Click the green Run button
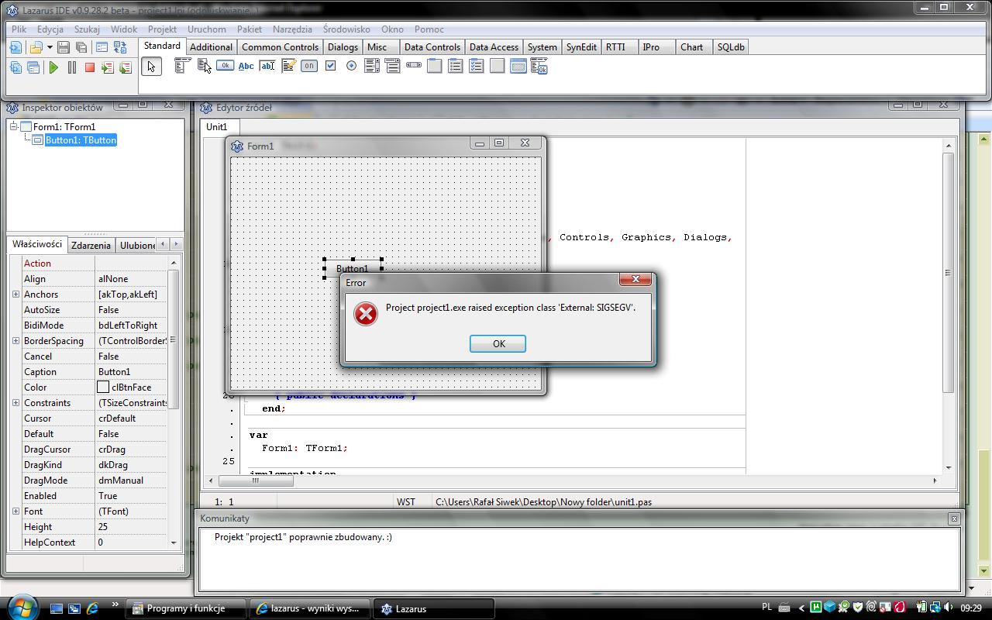 (x=53, y=67)
